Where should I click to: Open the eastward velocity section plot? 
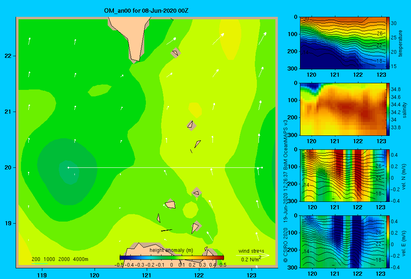coord(343,242)
